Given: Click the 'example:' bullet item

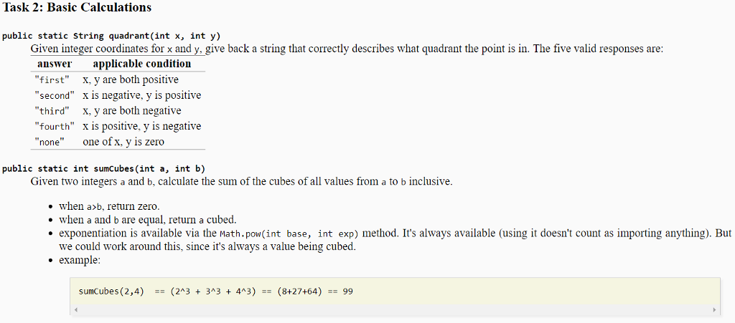Looking at the screenshot, I should (x=80, y=261).
